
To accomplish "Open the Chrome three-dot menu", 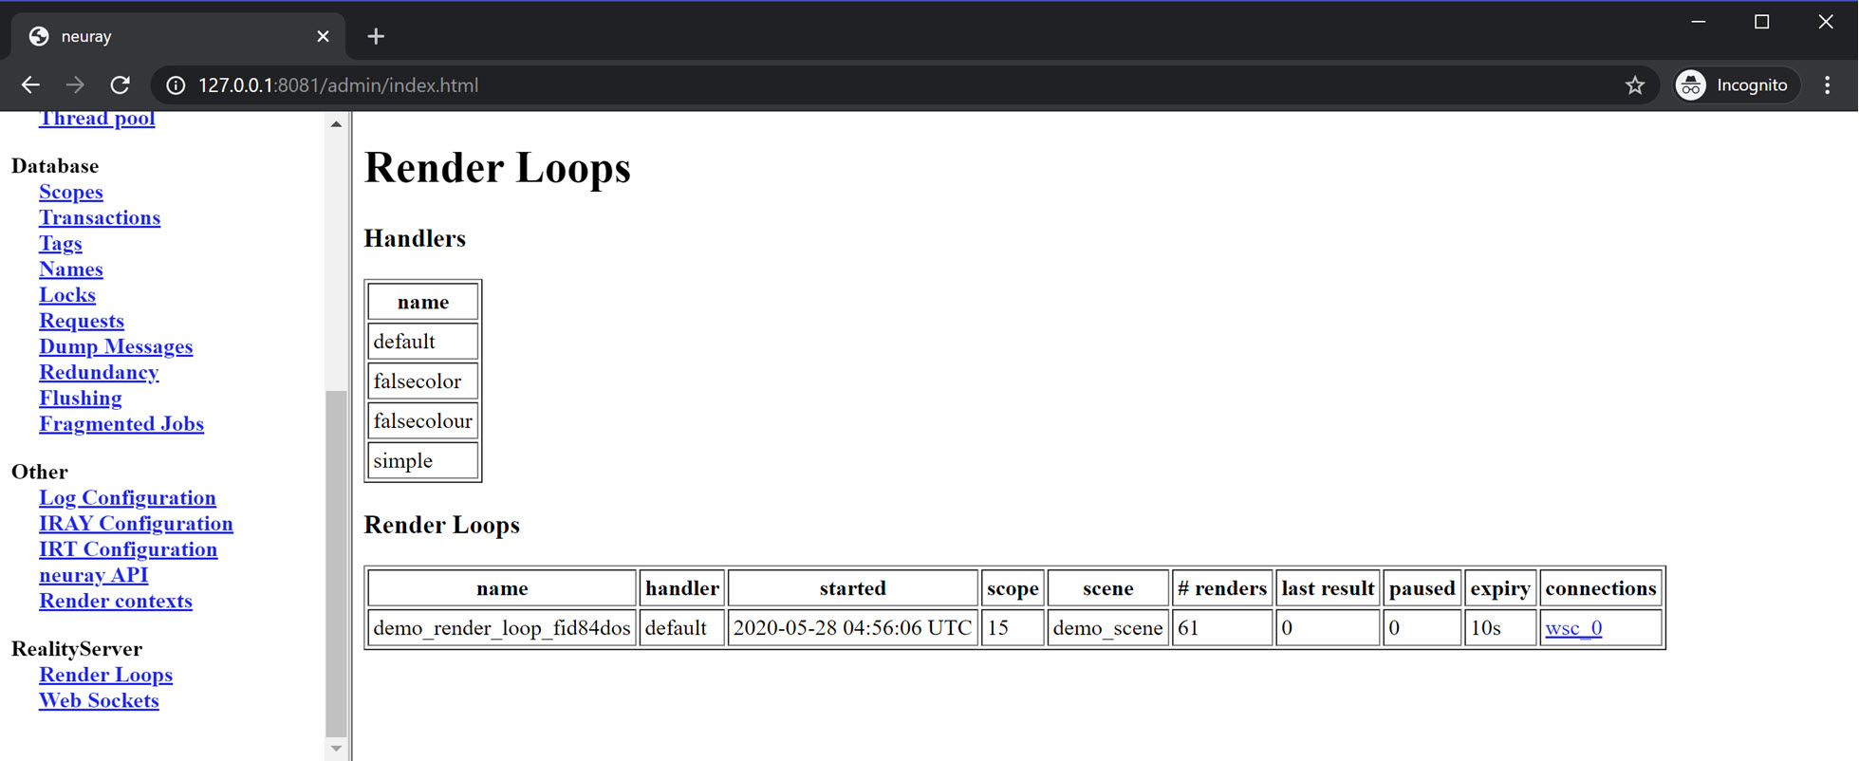I will point(1827,85).
